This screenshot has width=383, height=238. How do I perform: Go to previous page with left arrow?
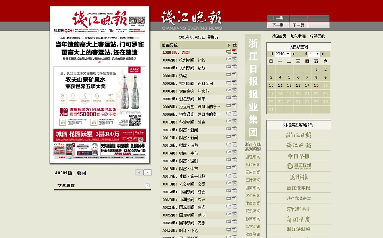tap(139, 172)
